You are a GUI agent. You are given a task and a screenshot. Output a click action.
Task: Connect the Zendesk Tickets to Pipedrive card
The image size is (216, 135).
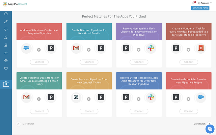[x=89, y=111]
